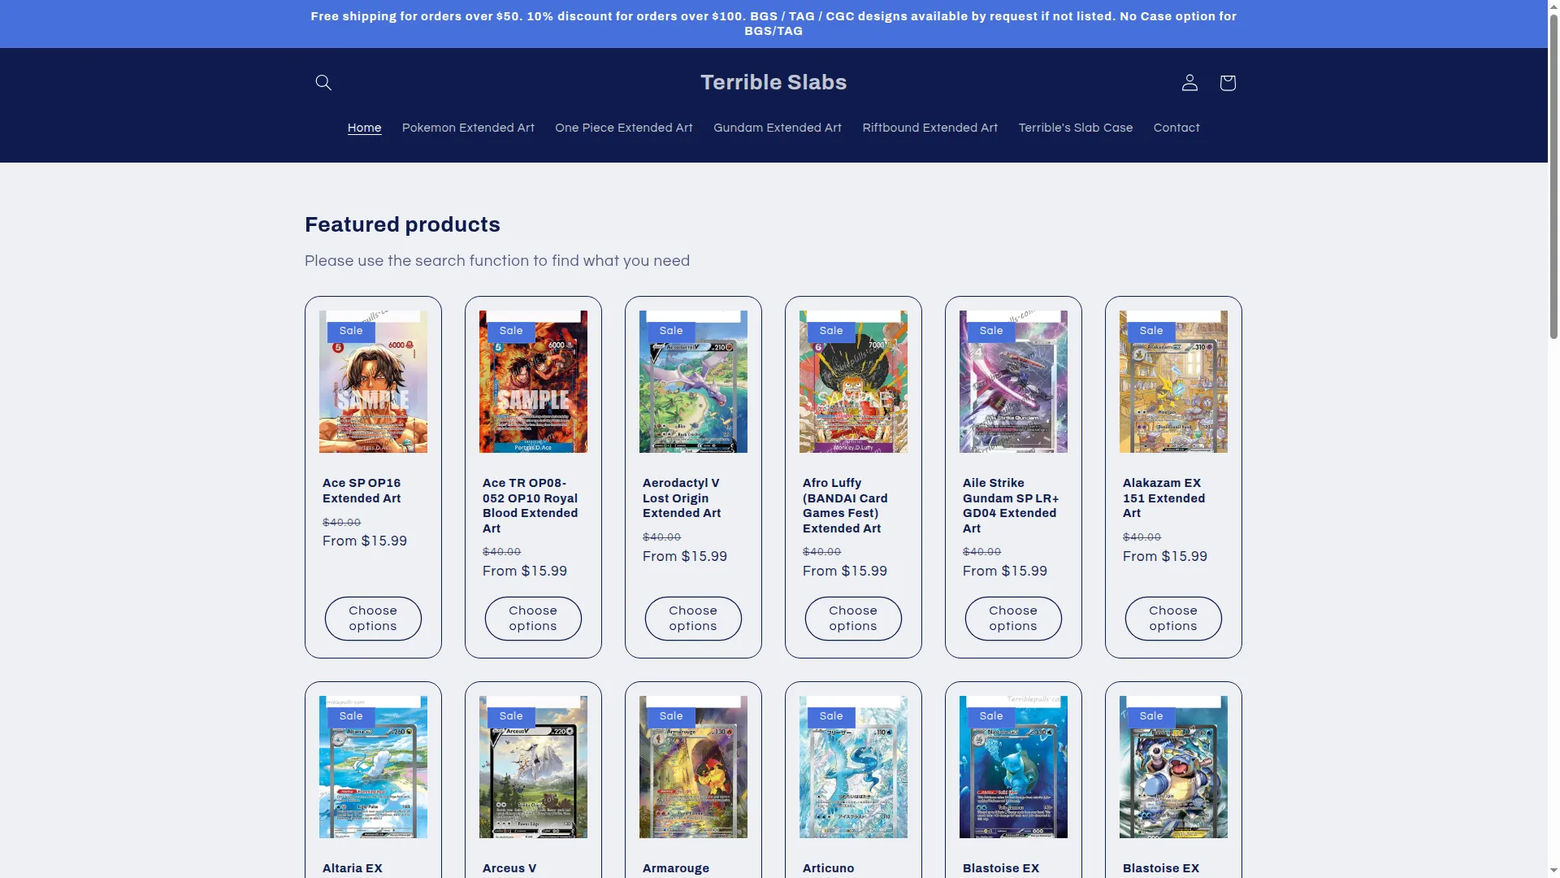Viewport: 1560px width, 878px height.
Task: Open Ace TR OP08-052 OP10 Royal Blood title
Action: [530, 506]
